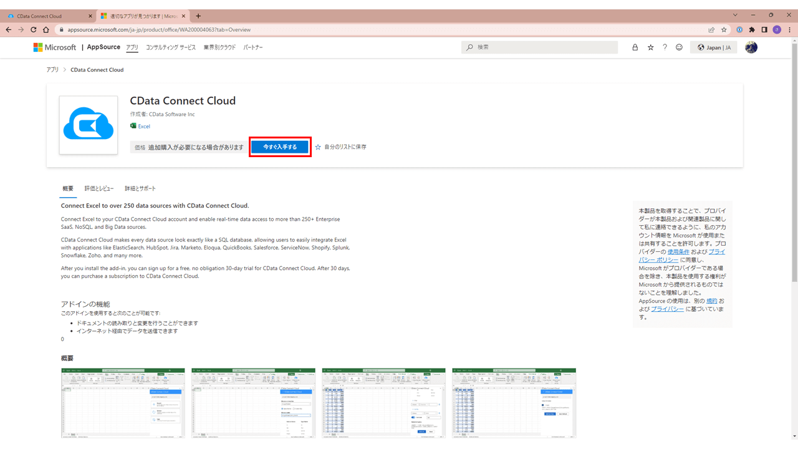Open the tab search chevron
This screenshot has width=798, height=449.
735,15
